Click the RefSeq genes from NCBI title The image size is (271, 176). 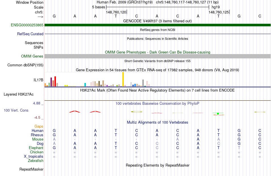[158, 30]
